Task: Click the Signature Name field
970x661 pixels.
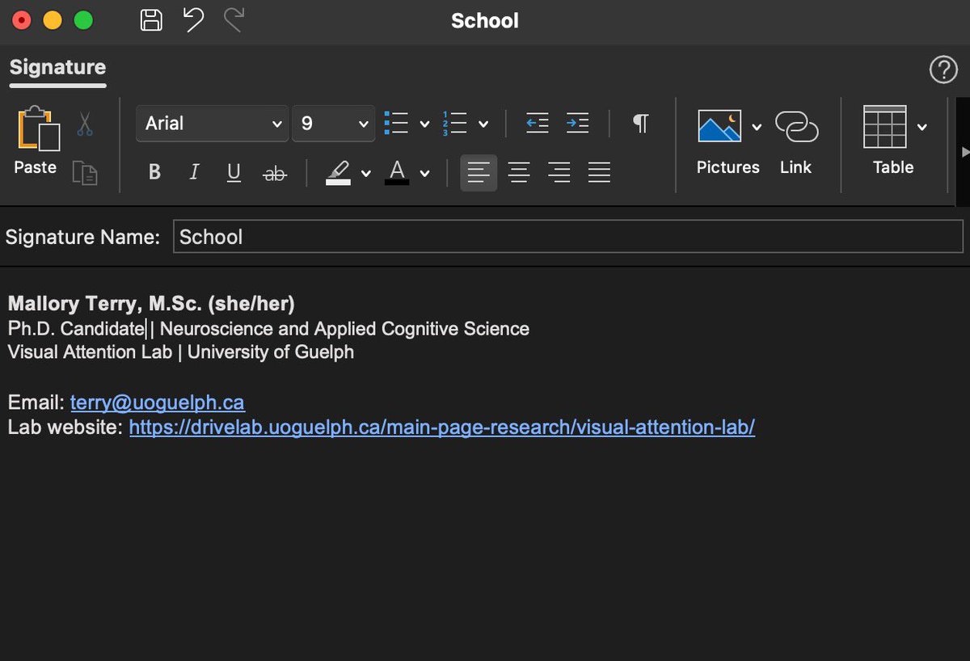Action: (568, 237)
